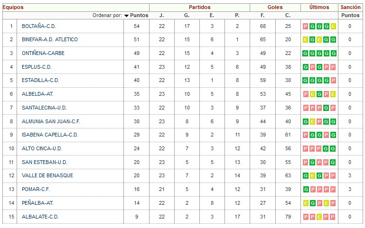Sort by goals C. column header
Image resolution: width=365 pixels, height=228 pixels.
coord(288,15)
